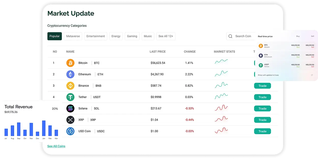Click the Sep bar in Total Revenue chart
This screenshot has height=159, width=318.
pos(19,129)
